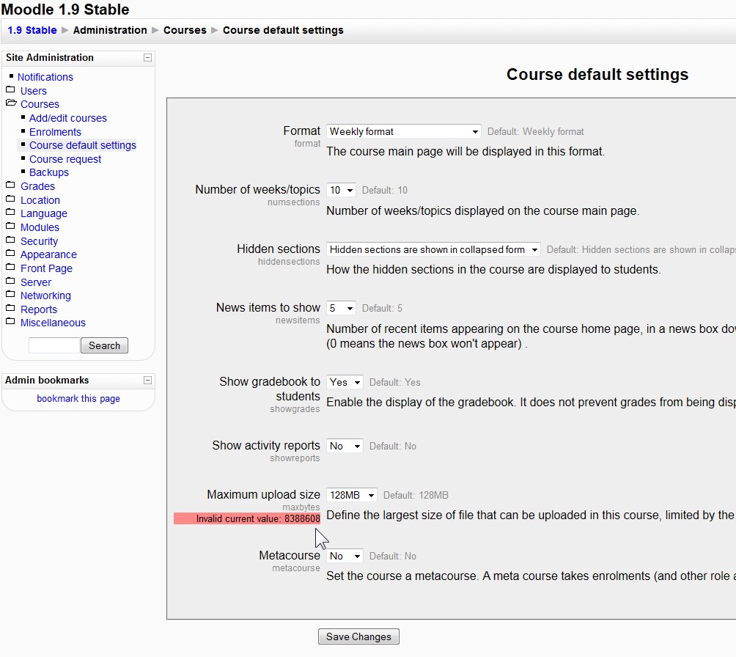
Task: Click the admin search input field
Action: [54, 345]
